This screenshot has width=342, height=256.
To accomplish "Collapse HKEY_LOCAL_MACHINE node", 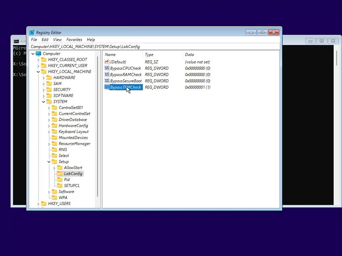I will (38, 72).
